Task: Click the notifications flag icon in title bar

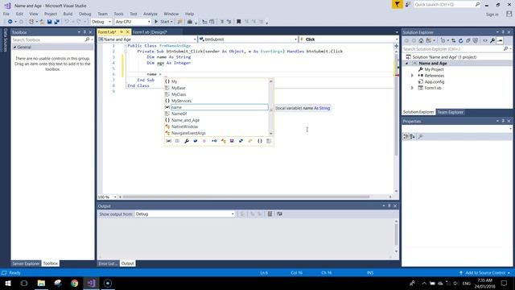Action: tap(397, 4)
